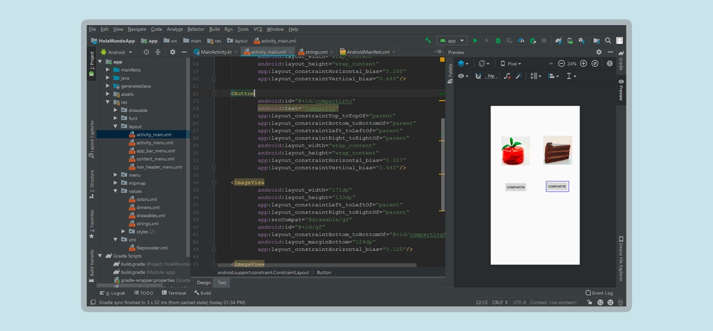The image size is (713, 331).
Task: Select activity_menu.xml in project tree
Action: tap(155, 143)
